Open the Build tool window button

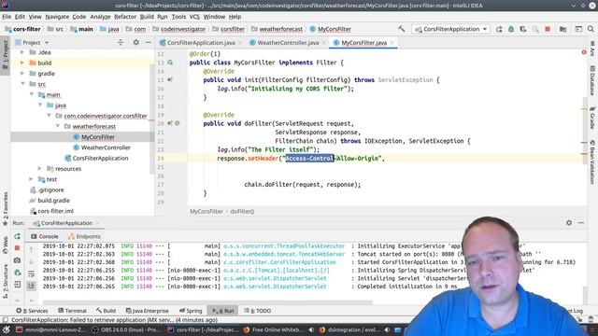(106, 311)
